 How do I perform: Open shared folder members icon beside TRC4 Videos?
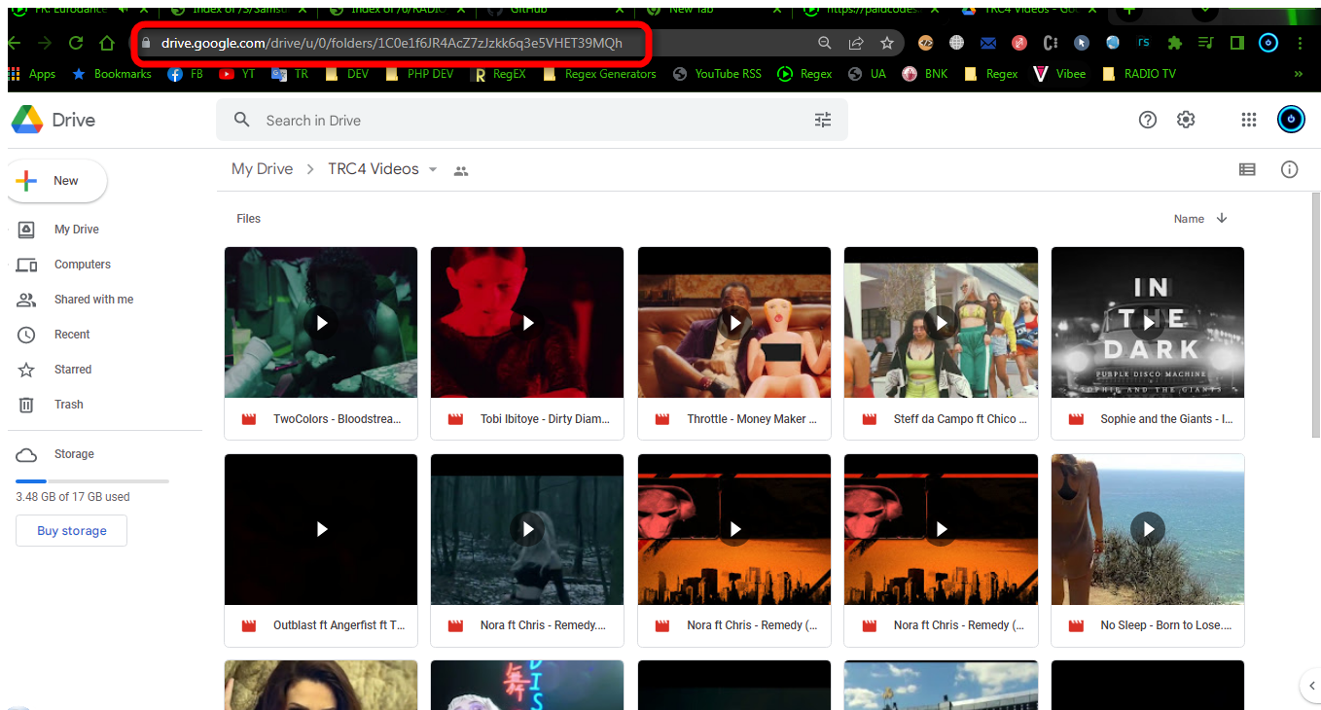pos(461,170)
